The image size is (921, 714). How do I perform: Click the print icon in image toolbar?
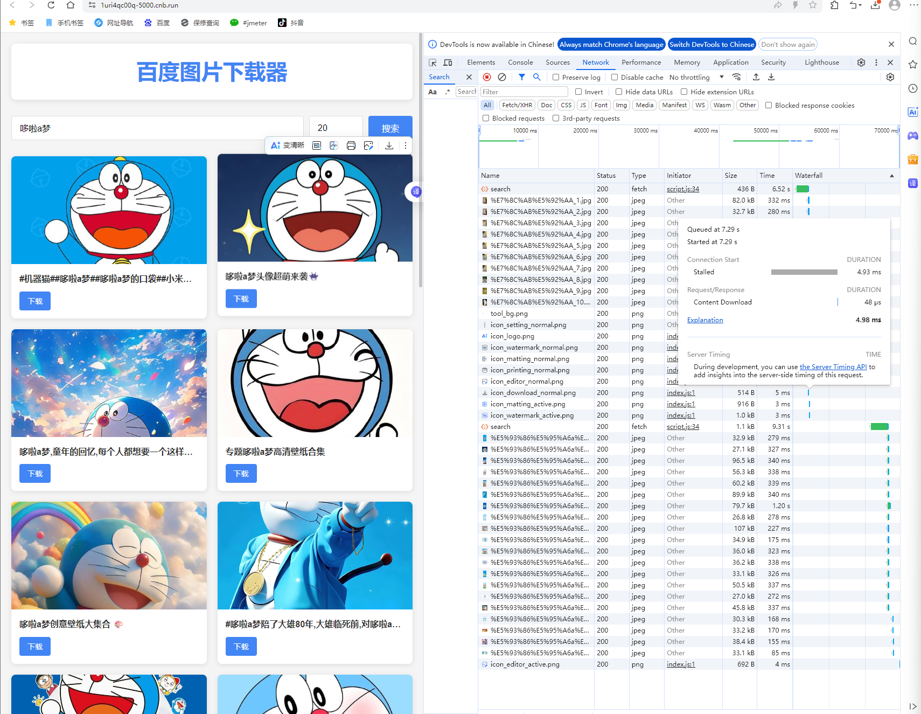click(351, 145)
